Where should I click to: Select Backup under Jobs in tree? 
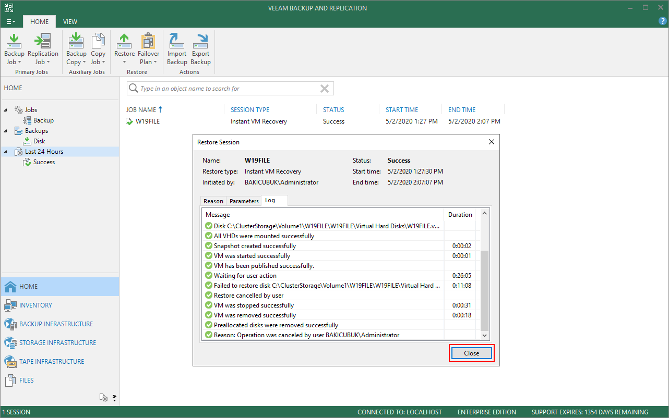click(x=43, y=120)
